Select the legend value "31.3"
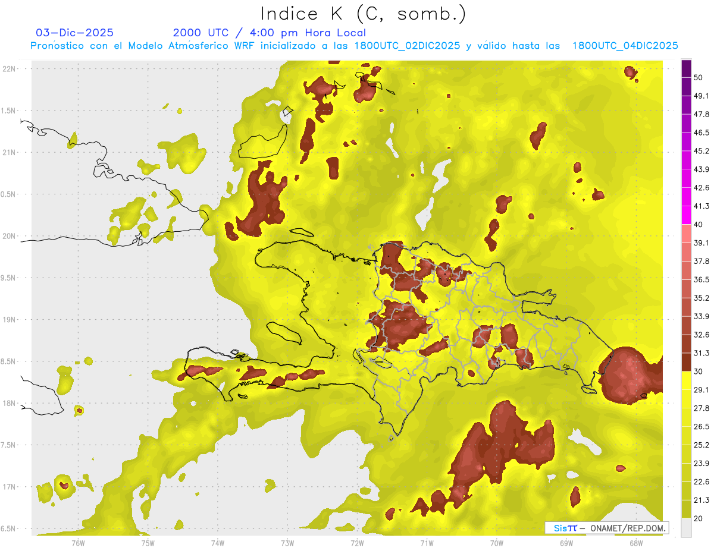Image resolution: width=714 pixels, height=551 pixels. pyautogui.click(x=702, y=353)
